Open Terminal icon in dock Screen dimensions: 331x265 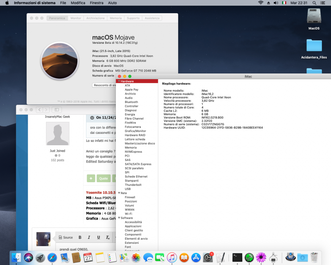[x=237, y=257]
